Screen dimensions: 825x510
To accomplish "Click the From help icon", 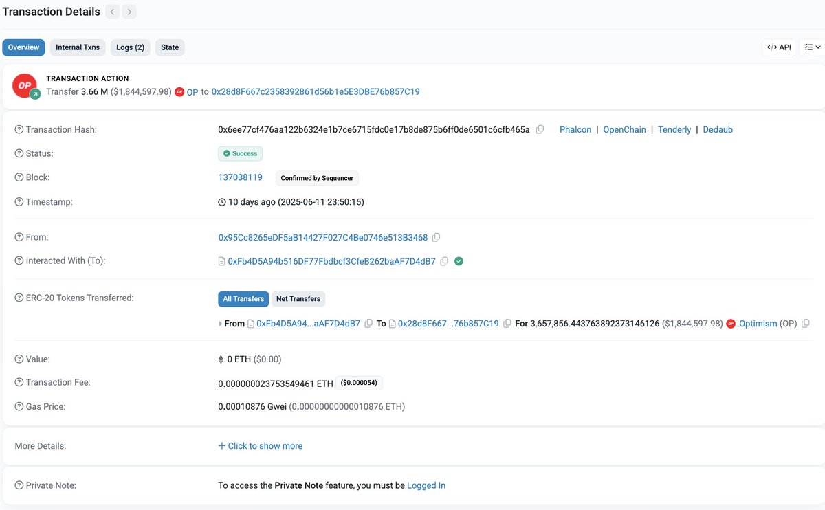I will pyautogui.click(x=19, y=237).
